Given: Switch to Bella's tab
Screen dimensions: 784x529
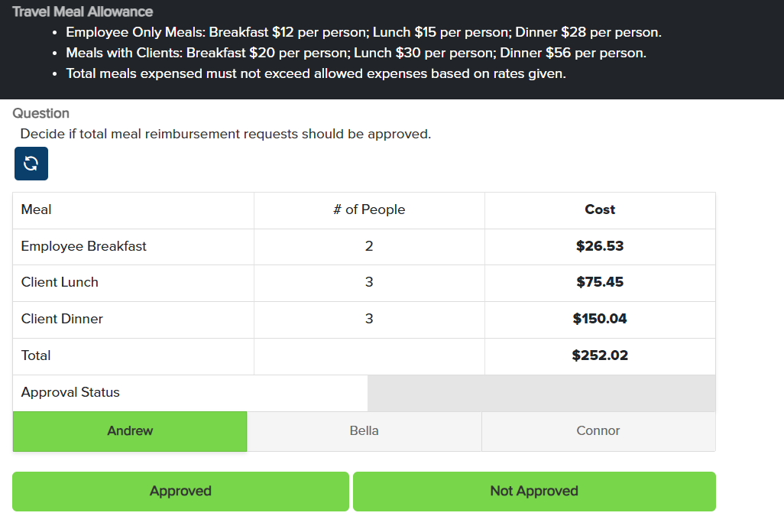Looking at the screenshot, I should (x=364, y=431).
